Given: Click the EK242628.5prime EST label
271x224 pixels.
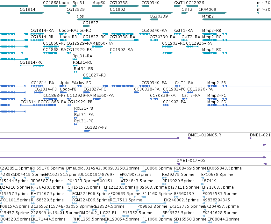Looking at the screenshot, I should tap(220, 213).
